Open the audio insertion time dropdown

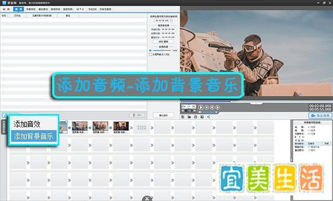(163, 20)
